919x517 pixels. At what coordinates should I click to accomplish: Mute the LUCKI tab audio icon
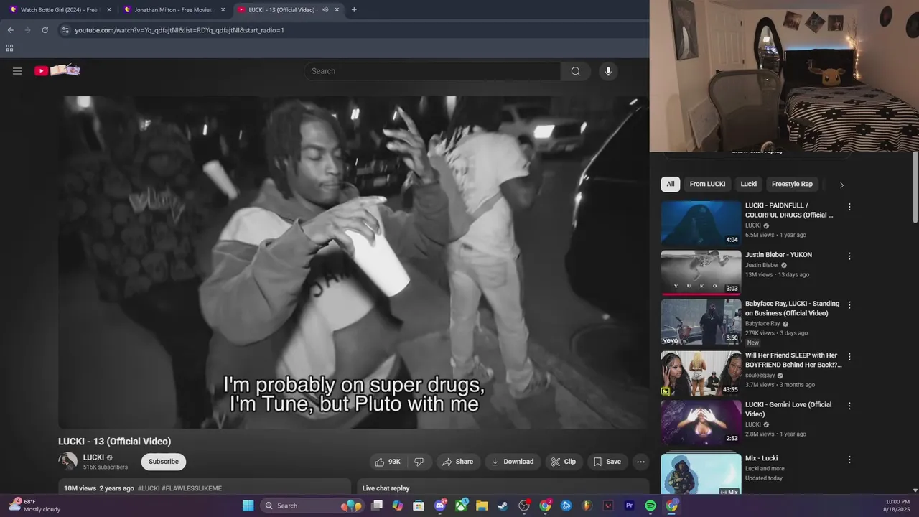point(325,10)
